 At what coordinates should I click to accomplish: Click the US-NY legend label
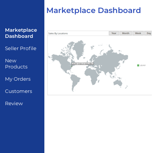143,65
